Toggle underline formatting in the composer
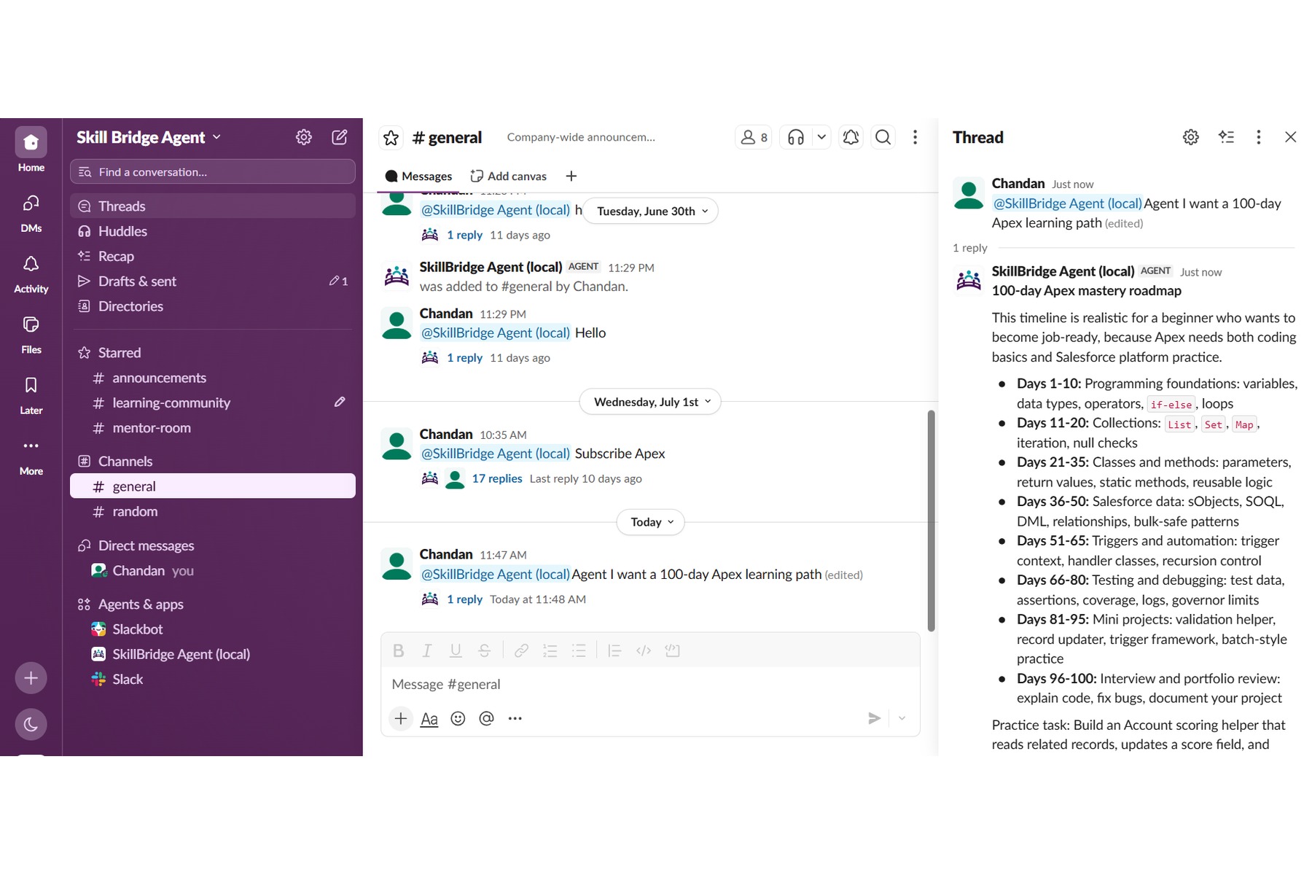 pyautogui.click(x=456, y=650)
